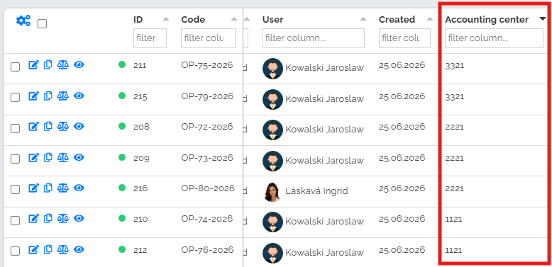Screen dimensions: 552x267
Task: Sort by the Created column header
Action: [x=397, y=19]
